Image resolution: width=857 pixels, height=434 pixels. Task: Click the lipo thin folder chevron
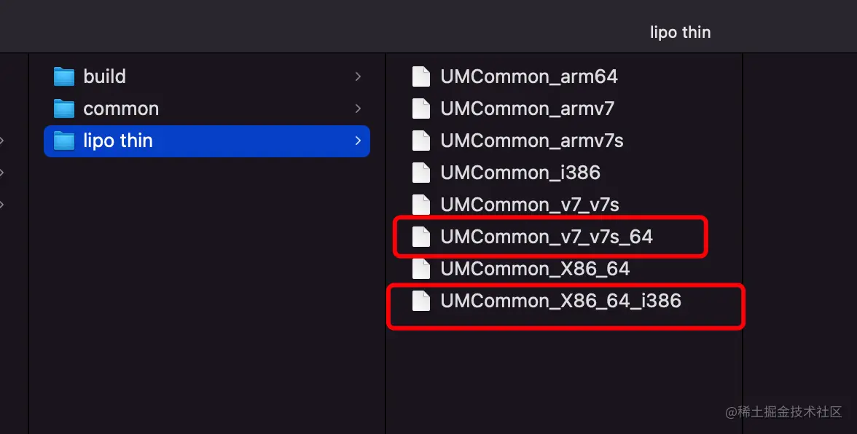point(358,141)
